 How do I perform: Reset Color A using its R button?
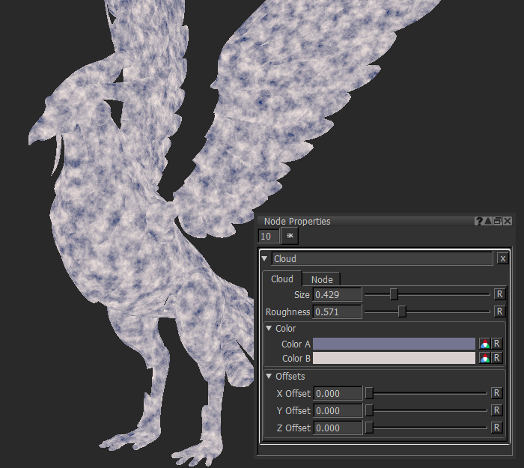(496, 344)
